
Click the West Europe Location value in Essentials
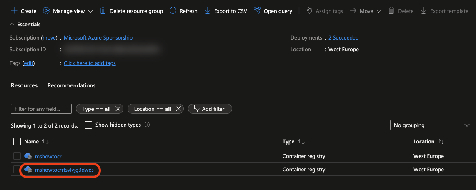click(343, 50)
